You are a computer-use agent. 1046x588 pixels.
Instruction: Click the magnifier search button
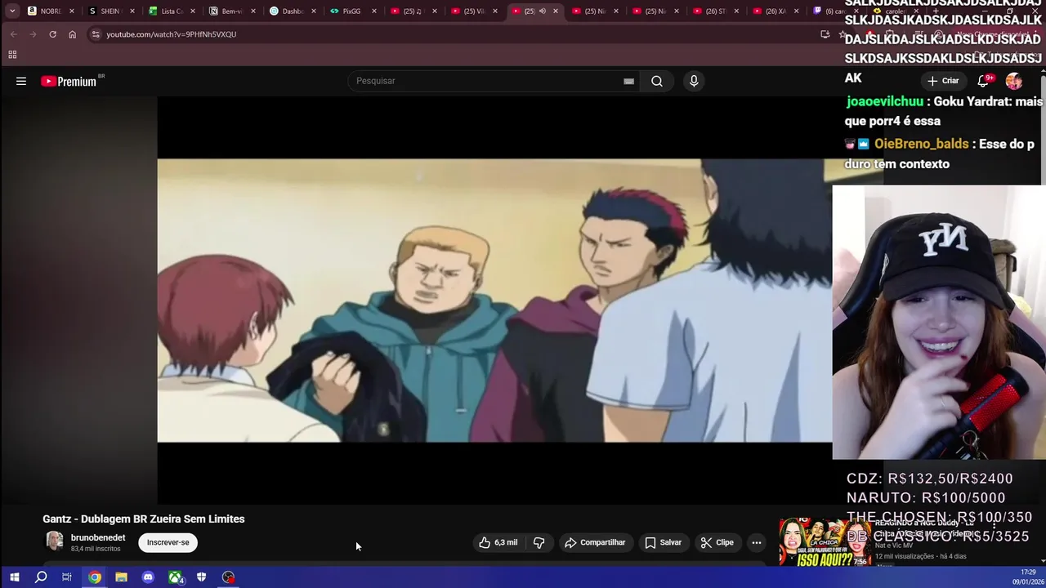coord(657,81)
